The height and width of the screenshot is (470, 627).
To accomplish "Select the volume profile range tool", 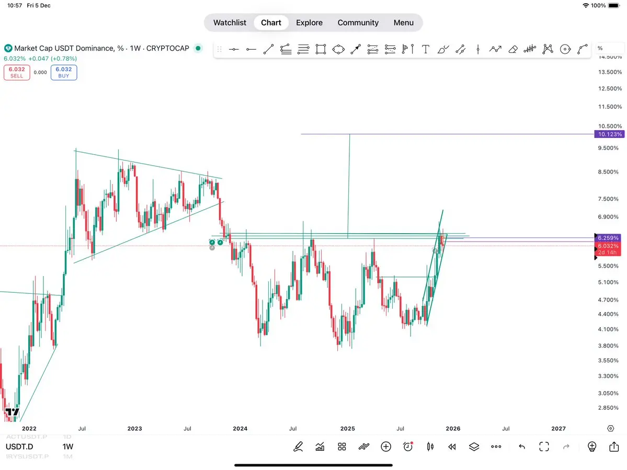I will pos(408,49).
